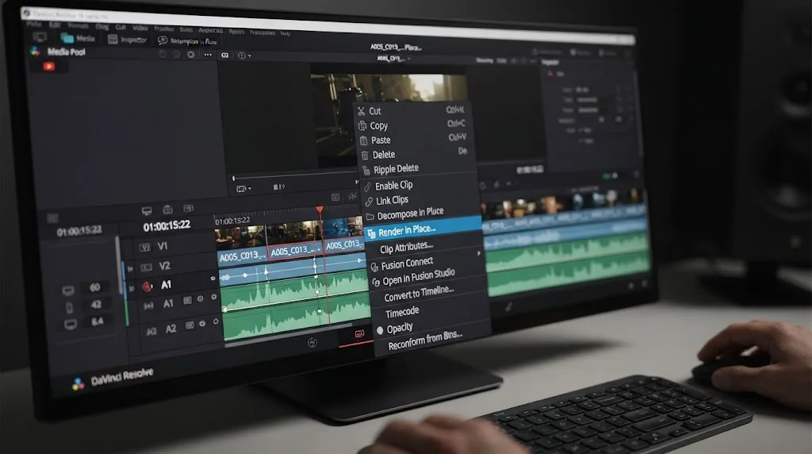Click the value field showing 42
The height and width of the screenshot is (454, 812).
(x=96, y=304)
